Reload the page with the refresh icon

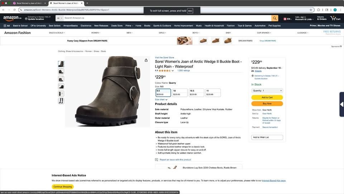pos(14,10)
